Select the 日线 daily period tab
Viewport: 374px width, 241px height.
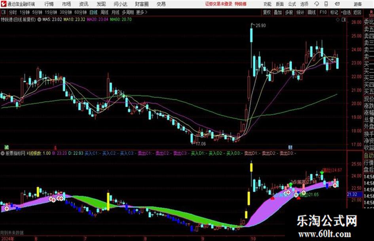pos(93,12)
